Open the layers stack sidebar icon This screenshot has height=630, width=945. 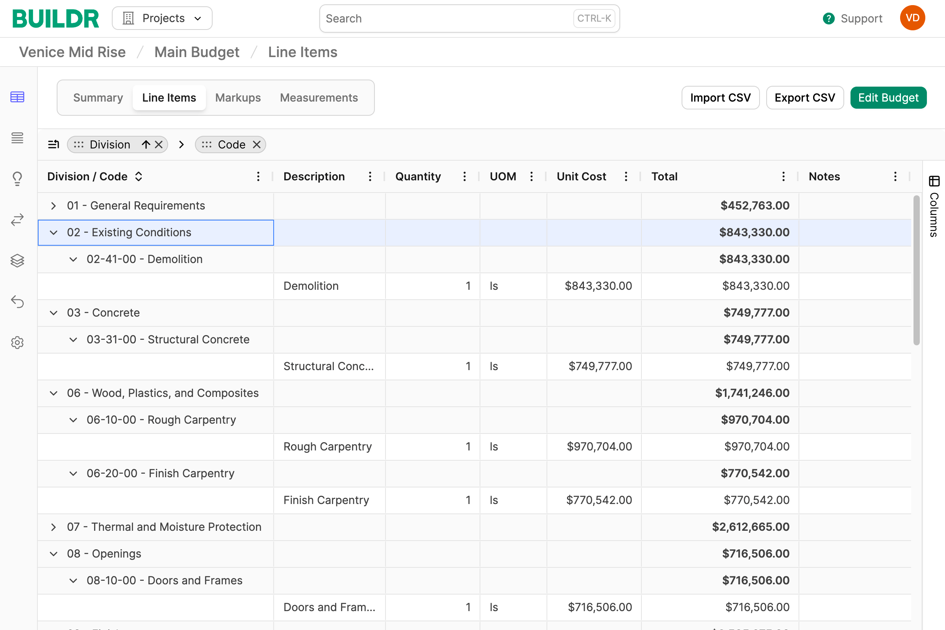tap(17, 261)
